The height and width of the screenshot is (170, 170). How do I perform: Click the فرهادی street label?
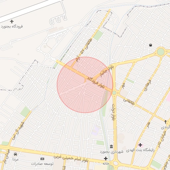(148, 85)
